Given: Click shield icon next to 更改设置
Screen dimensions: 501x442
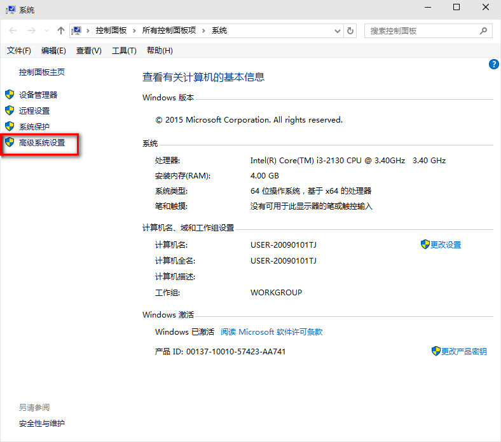Looking at the screenshot, I should [425, 244].
